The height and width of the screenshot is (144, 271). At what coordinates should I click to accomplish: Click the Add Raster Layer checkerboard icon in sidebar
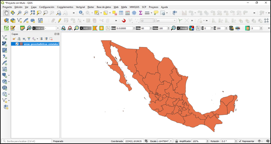5,44
